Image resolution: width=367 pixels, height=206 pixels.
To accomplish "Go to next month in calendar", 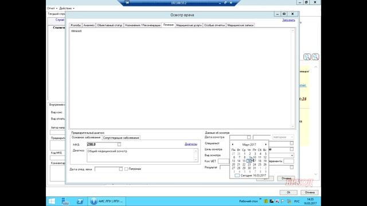I will pos(266,145).
